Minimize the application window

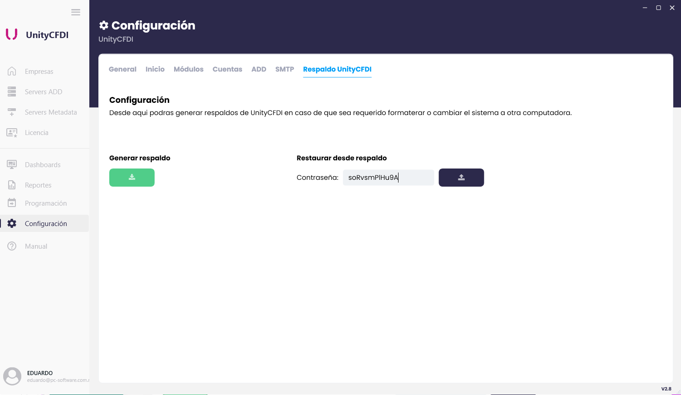(x=645, y=8)
